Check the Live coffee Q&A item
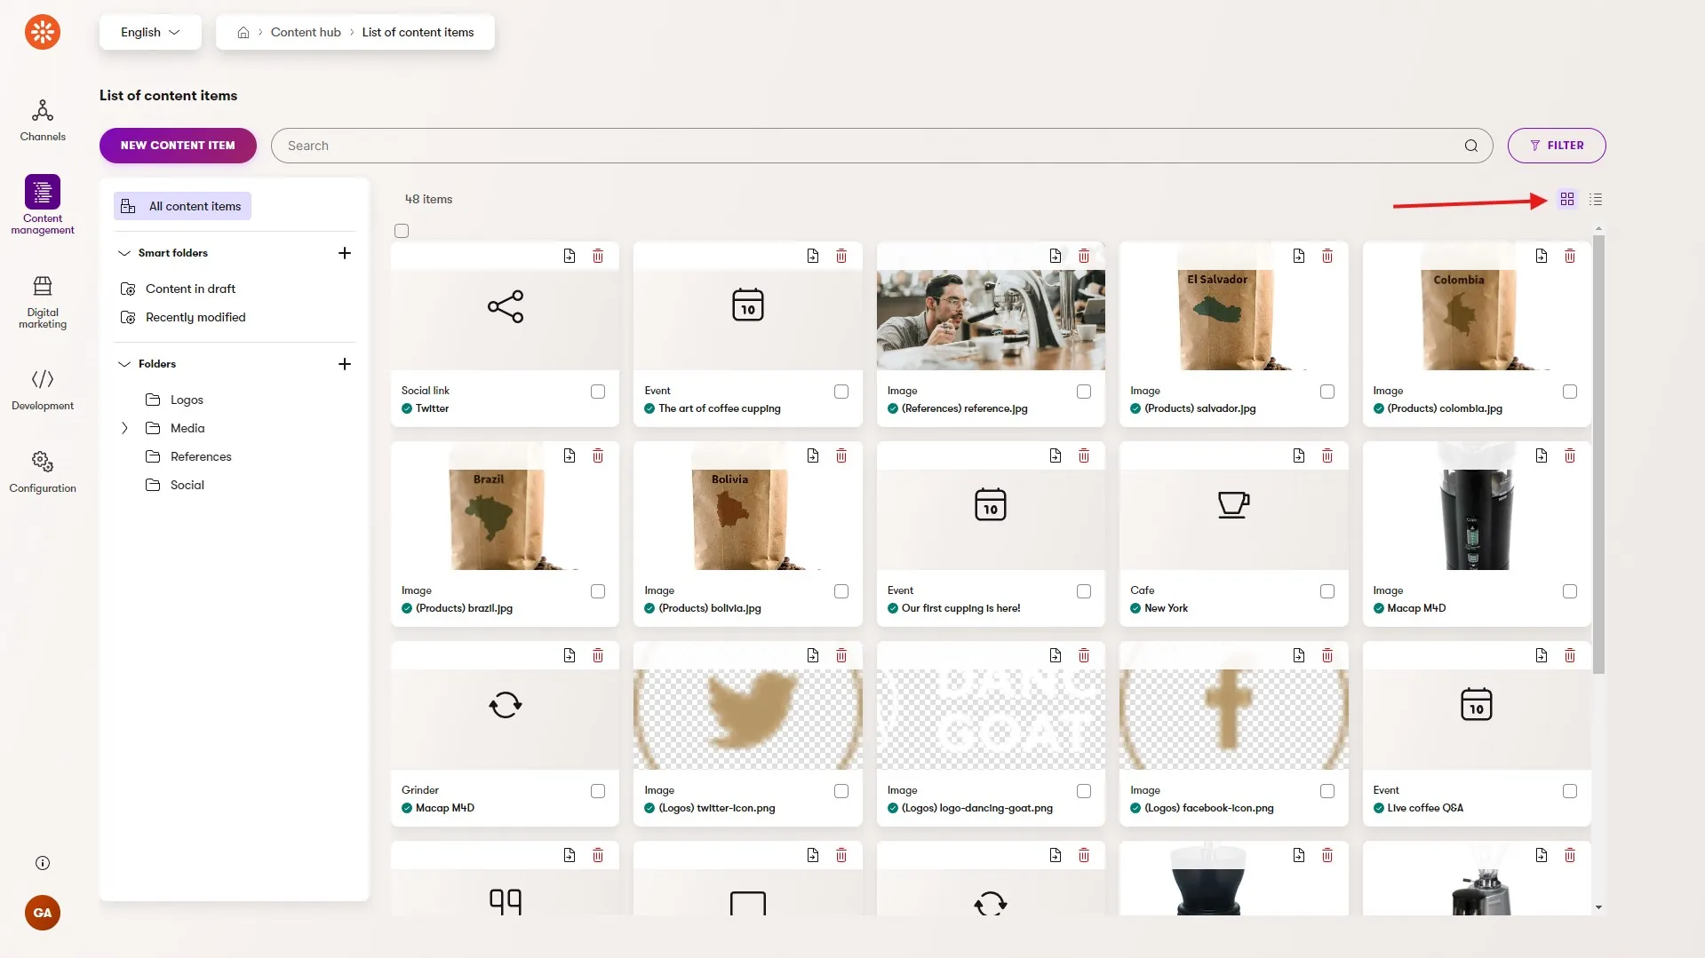 [1570, 791]
